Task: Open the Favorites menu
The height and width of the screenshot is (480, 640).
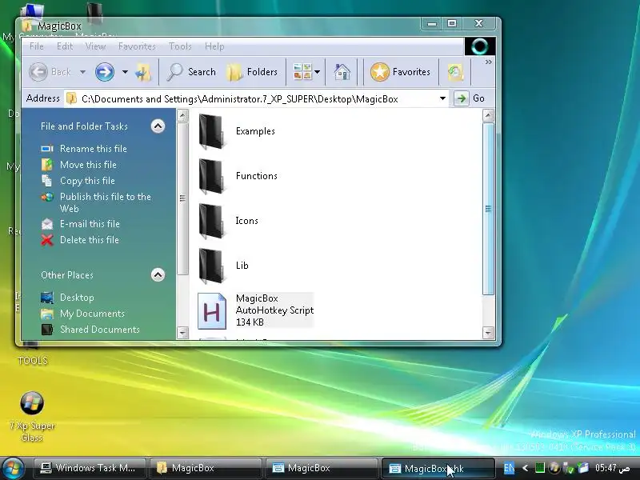Action: pos(137,46)
